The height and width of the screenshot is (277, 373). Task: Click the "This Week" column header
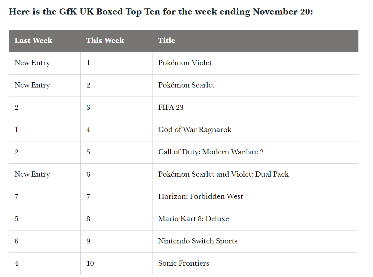coord(105,41)
